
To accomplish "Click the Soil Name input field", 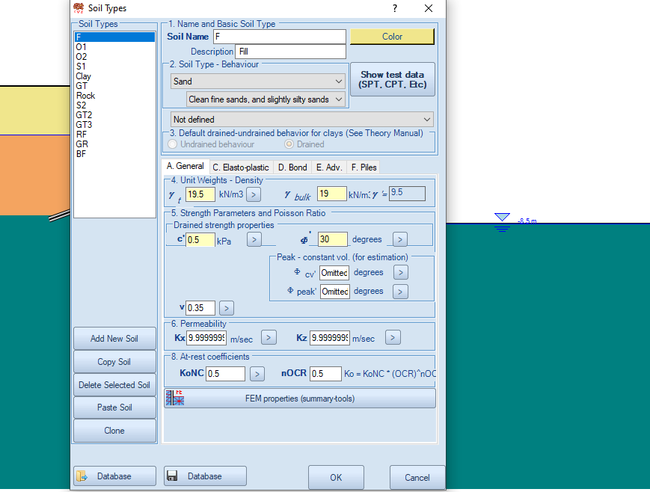I will tap(280, 37).
